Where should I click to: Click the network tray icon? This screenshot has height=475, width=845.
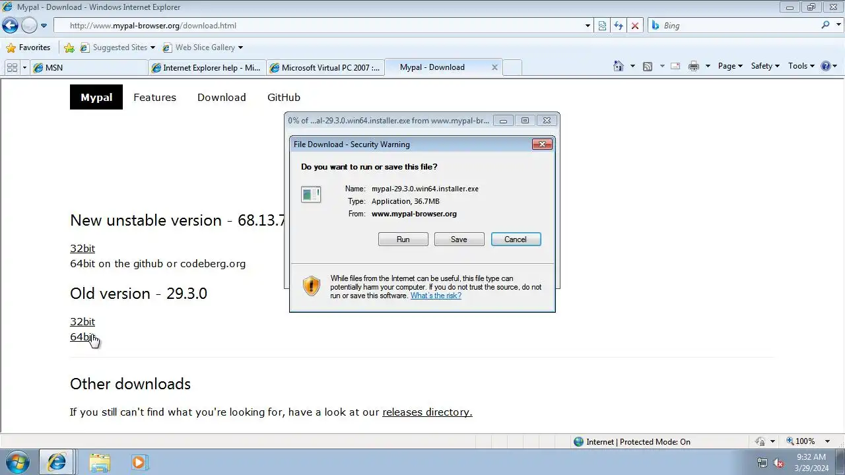point(762,462)
